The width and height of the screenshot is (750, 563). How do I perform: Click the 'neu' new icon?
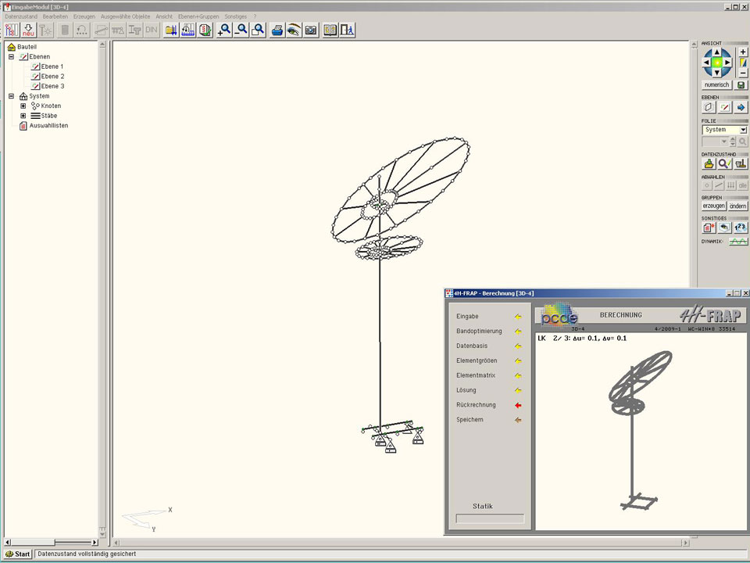click(28, 30)
